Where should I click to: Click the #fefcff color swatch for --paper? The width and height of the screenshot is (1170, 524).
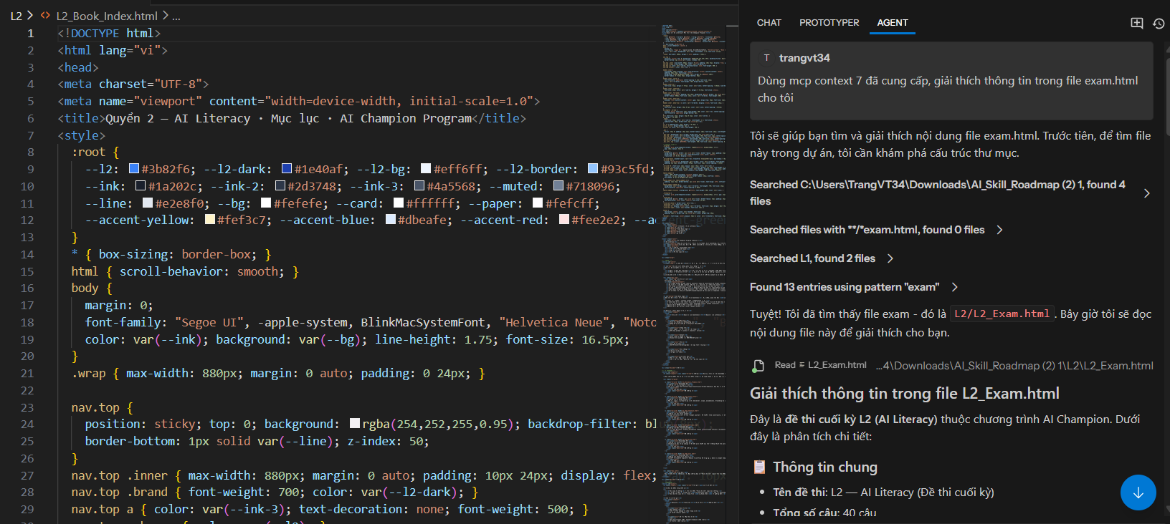538,203
